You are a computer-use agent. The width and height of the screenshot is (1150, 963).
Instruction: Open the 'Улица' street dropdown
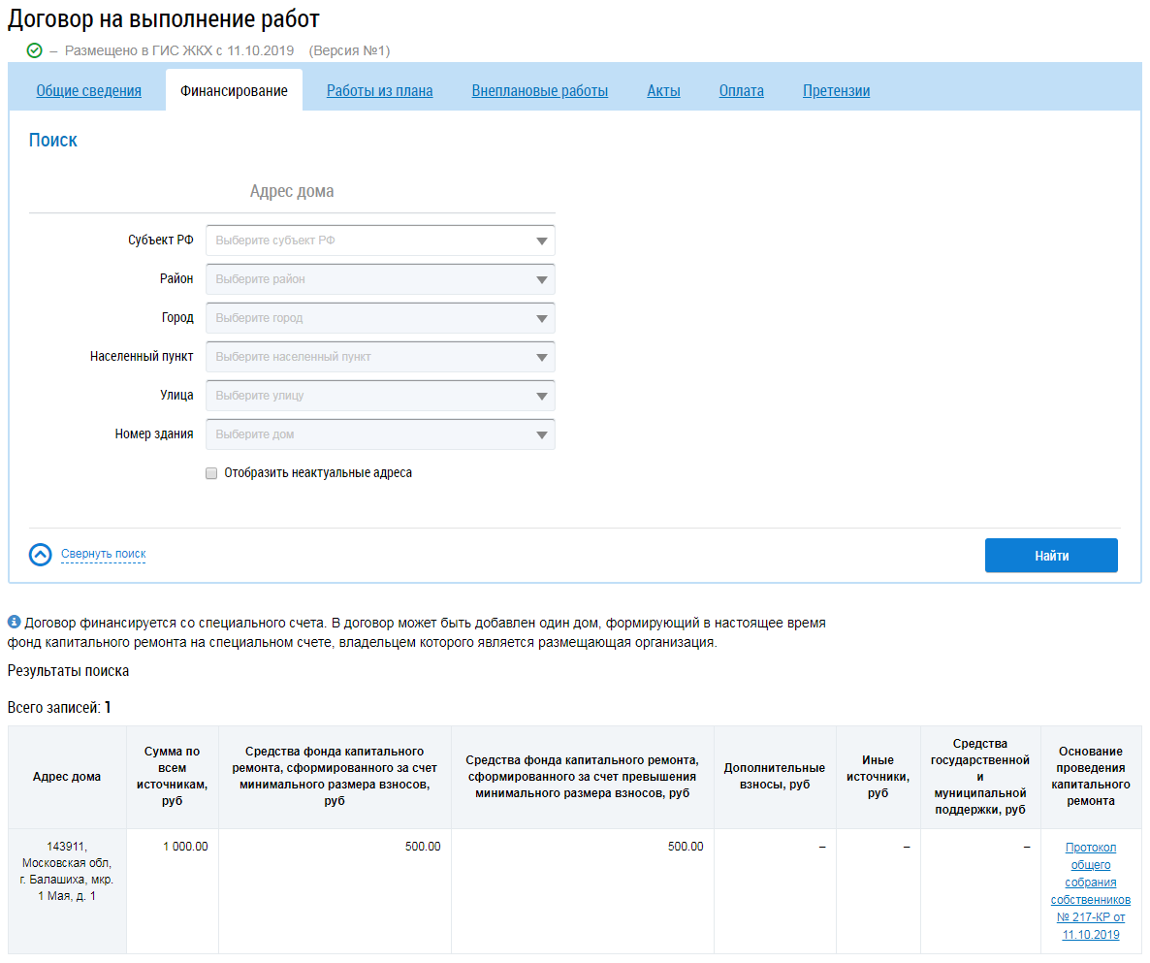(x=380, y=396)
